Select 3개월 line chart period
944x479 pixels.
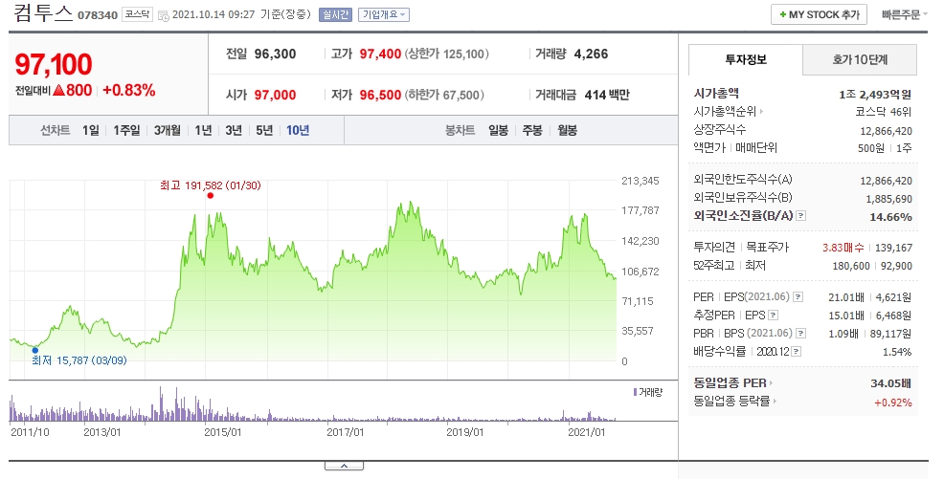[x=168, y=130]
